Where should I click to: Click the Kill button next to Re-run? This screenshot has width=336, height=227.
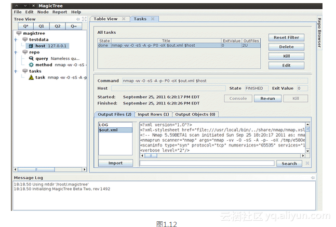[x=295, y=98]
